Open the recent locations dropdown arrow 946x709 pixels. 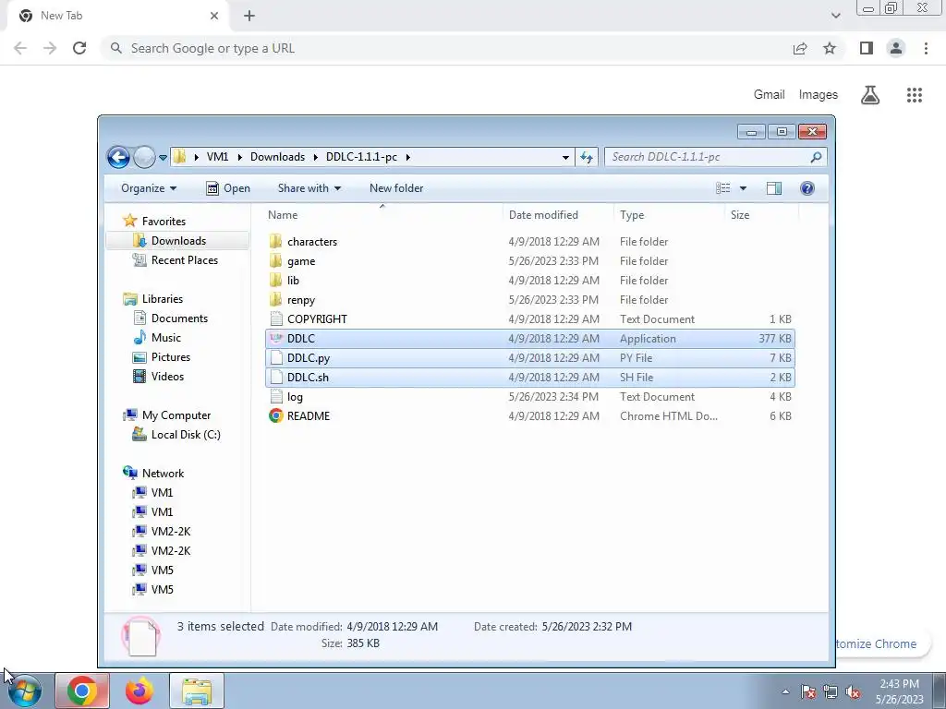(163, 158)
